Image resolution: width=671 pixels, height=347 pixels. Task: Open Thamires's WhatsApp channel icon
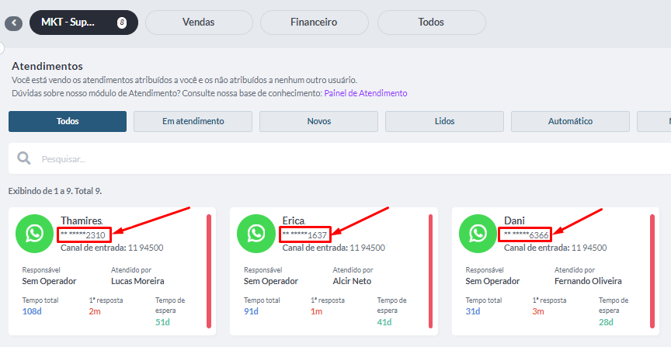[x=35, y=234]
